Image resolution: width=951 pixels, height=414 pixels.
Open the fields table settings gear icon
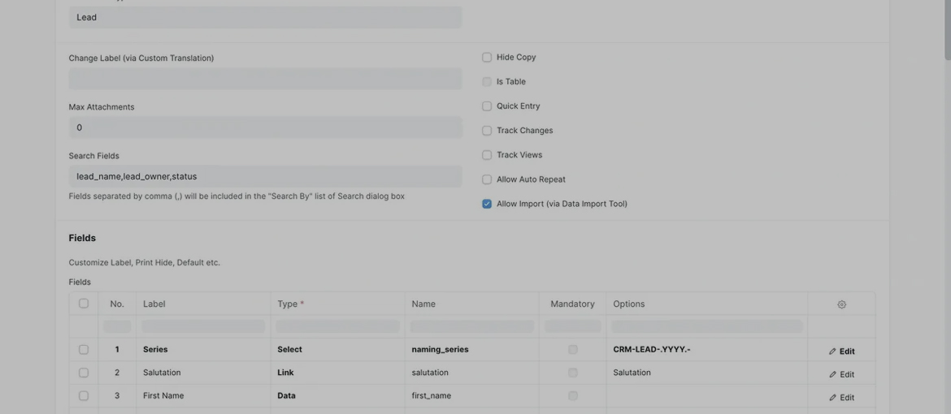841,304
